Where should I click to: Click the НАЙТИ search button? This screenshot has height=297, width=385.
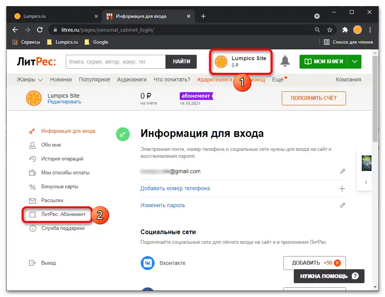(x=181, y=61)
